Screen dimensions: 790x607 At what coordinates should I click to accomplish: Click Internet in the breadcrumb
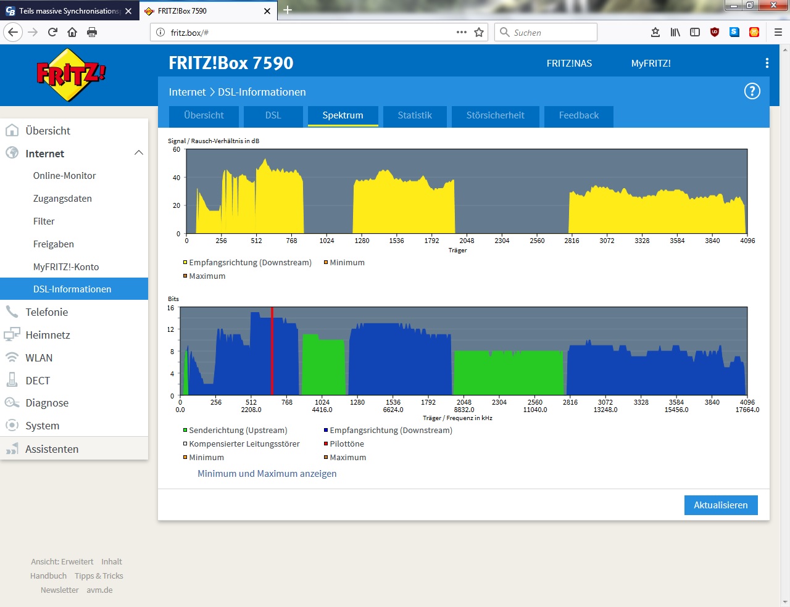point(187,92)
